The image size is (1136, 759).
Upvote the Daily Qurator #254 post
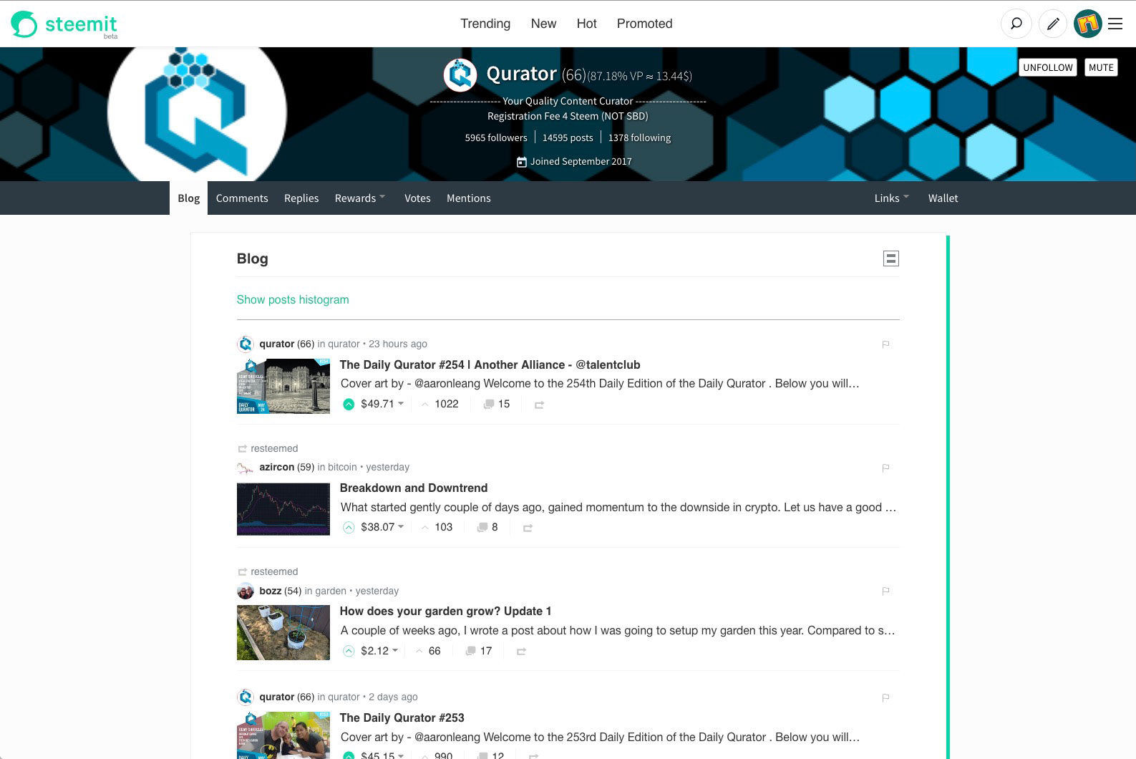pyautogui.click(x=349, y=404)
